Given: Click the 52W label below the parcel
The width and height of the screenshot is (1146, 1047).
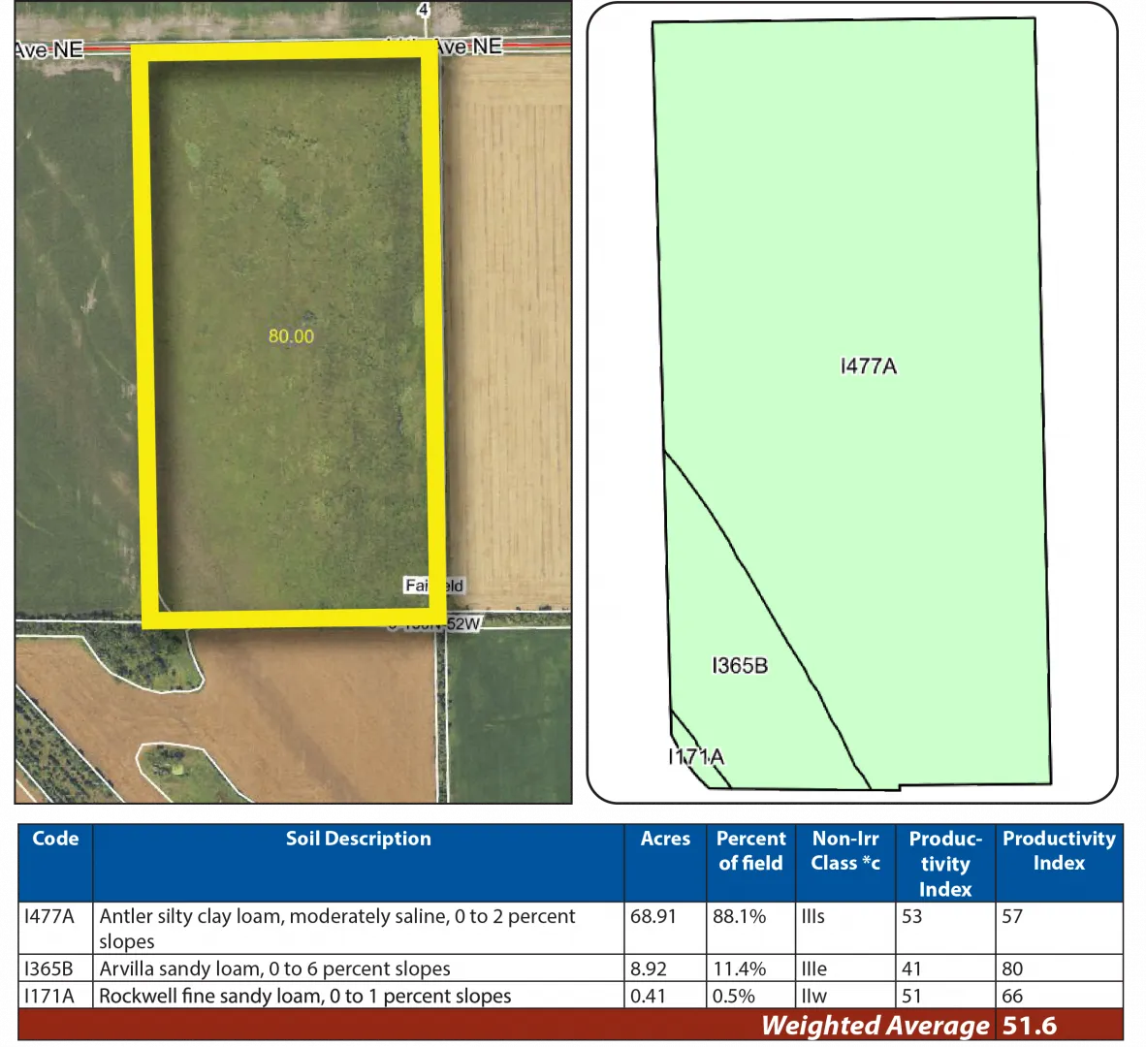Looking at the screenshot, I should click(x=462, y=624).
